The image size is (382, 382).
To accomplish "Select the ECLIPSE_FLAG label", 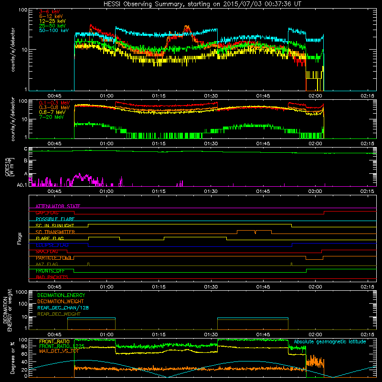I will tap(52, 245).
